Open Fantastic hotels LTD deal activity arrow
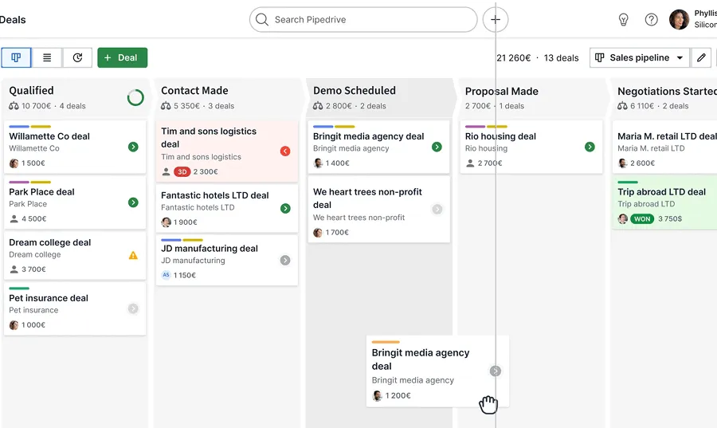Viewport: 717px width, 428px height. pos(285,209)
